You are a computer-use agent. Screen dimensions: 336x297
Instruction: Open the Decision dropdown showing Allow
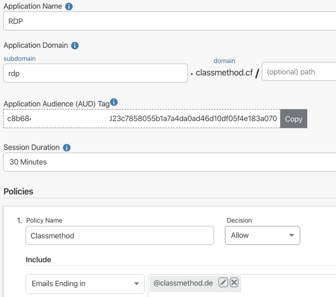point(262,235)
